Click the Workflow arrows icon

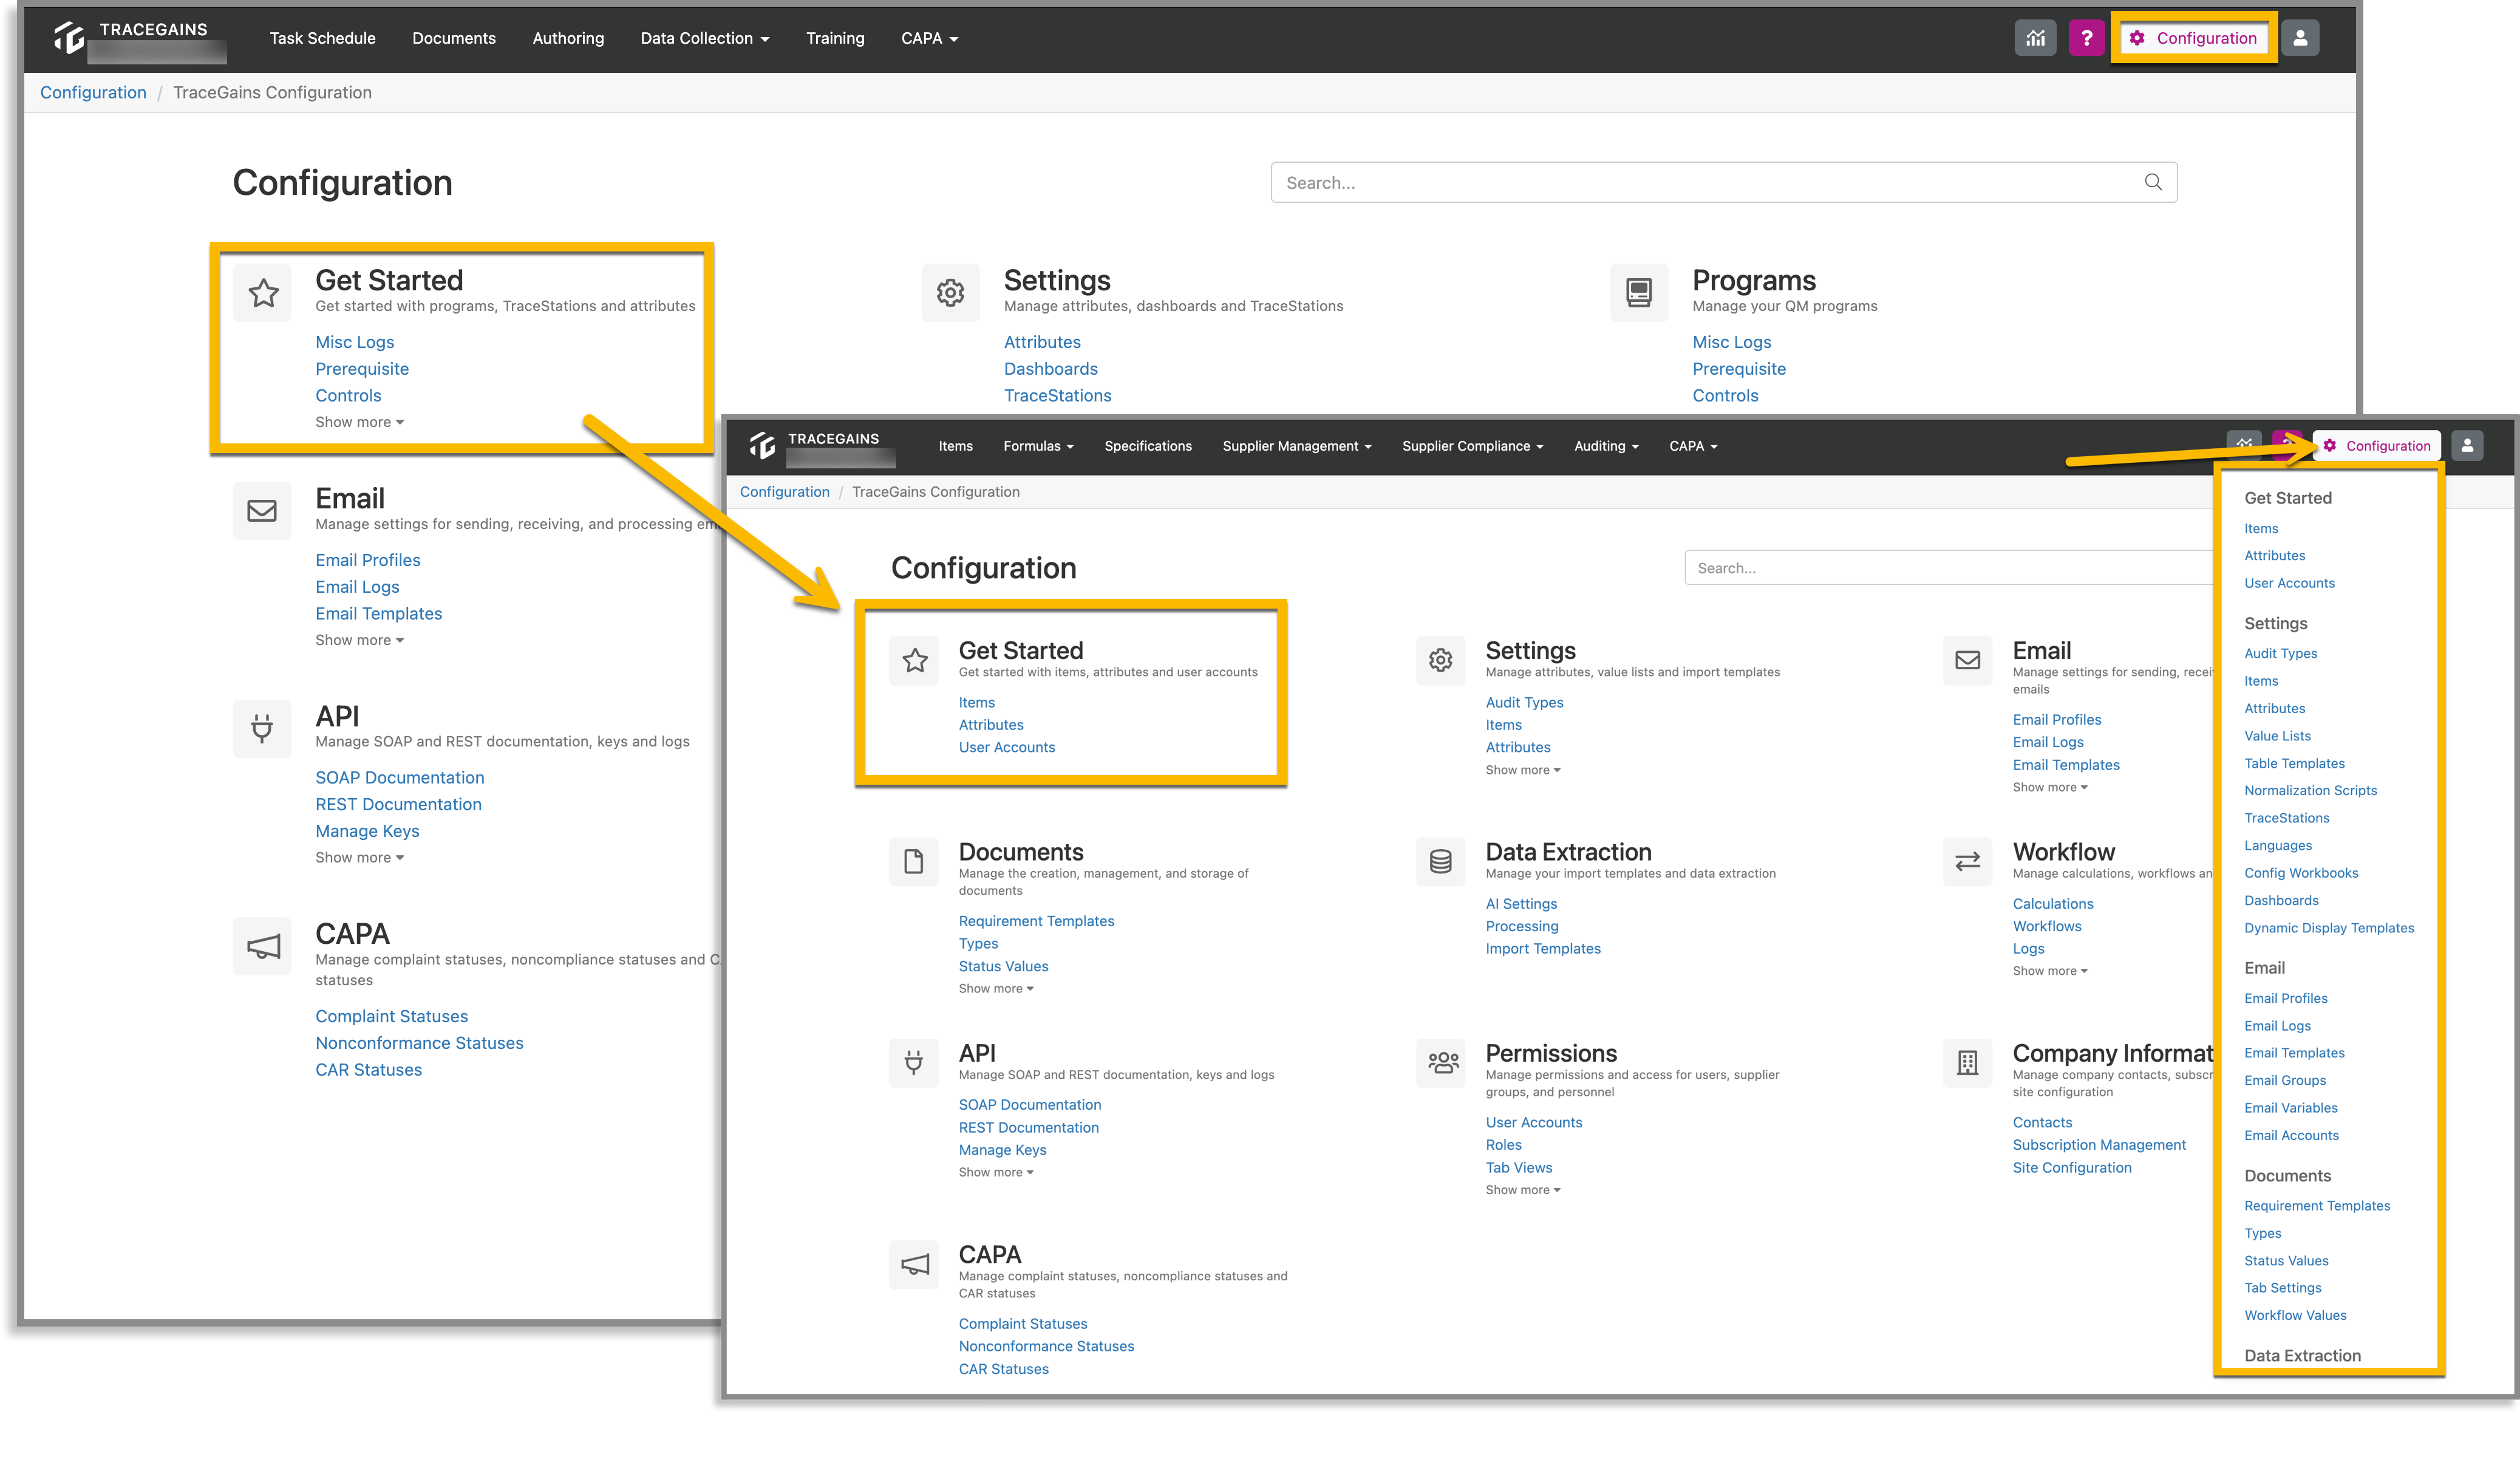tap(1967, 861)
